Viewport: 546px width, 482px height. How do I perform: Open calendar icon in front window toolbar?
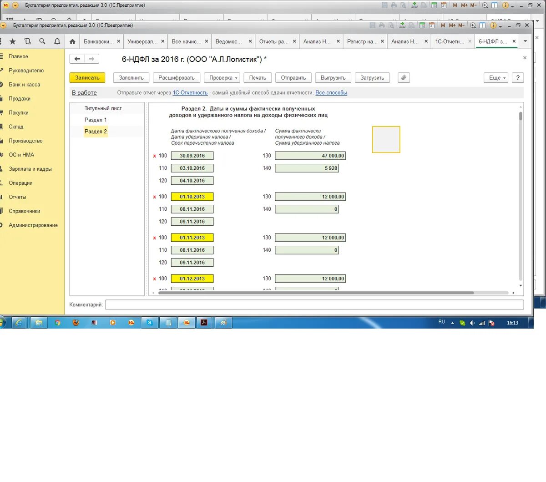[x=432, y=25]
